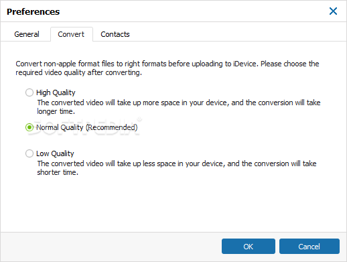Confirm settings with the OK button
Viewport: 347px width, 262px height.
(249, 246)
